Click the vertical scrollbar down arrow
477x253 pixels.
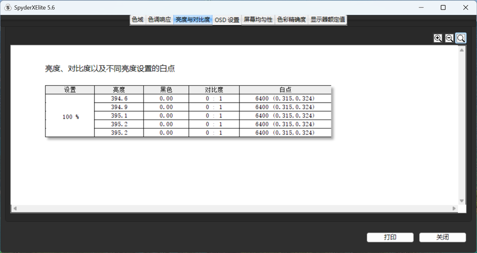[462, 201]
